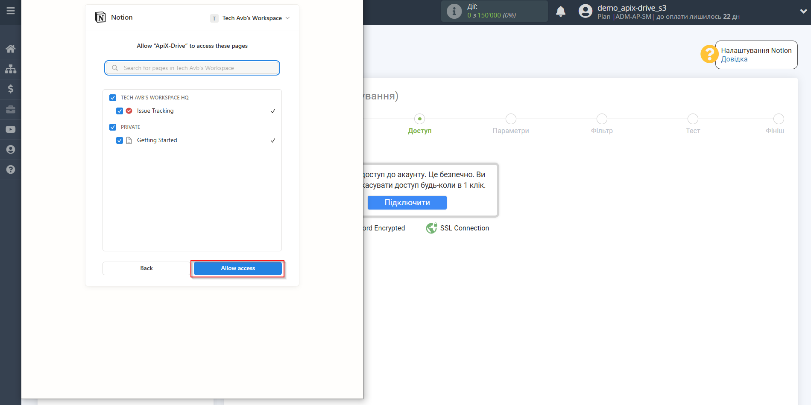Click the Налаштування Notion title
Screen dimensions: 811x405
(756, 50)
